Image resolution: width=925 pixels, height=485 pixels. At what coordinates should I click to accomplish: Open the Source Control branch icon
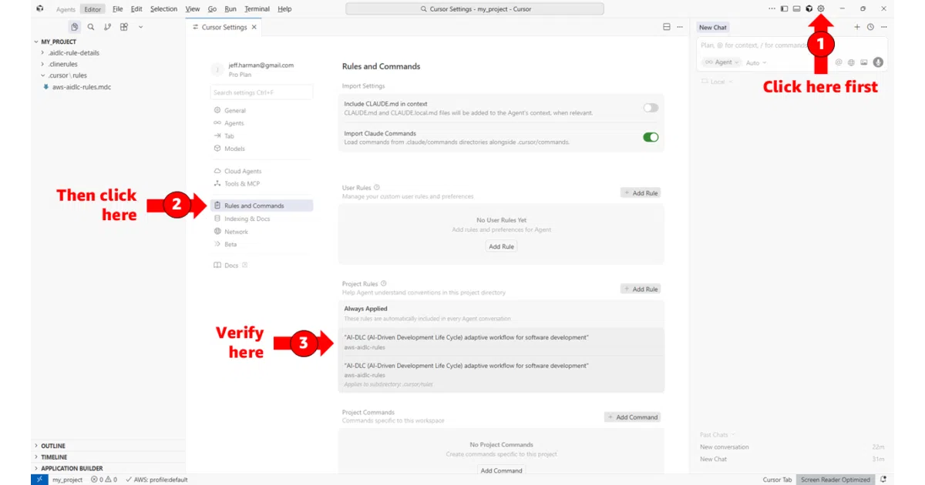tap(107, 27)
